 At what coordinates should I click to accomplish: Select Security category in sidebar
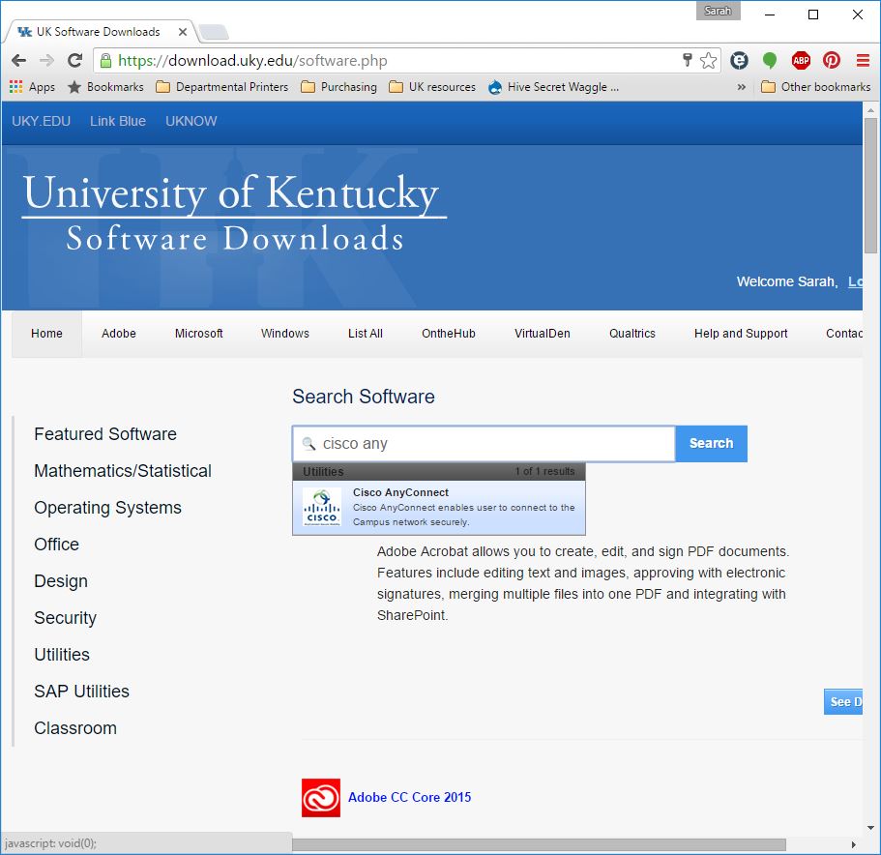click(x=65, y=618)
